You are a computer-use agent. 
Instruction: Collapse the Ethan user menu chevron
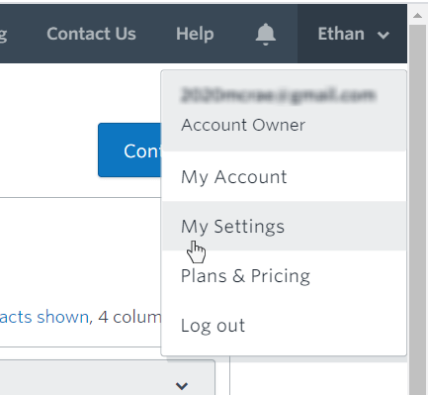tap(384, 35)
